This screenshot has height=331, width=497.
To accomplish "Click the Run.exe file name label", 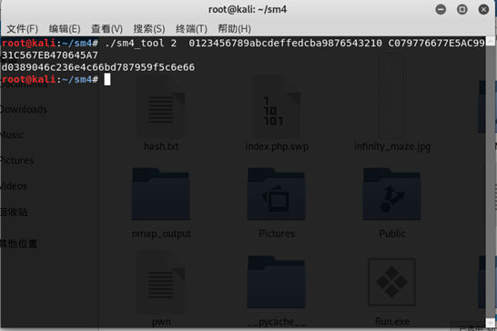I will 392,322.
